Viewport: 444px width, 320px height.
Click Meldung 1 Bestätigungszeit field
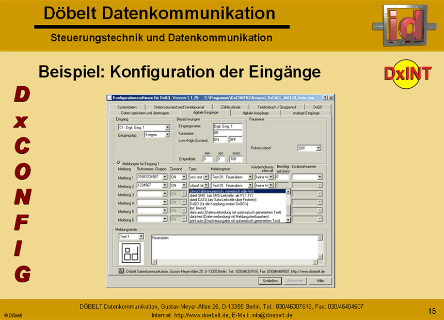point(282,177)
